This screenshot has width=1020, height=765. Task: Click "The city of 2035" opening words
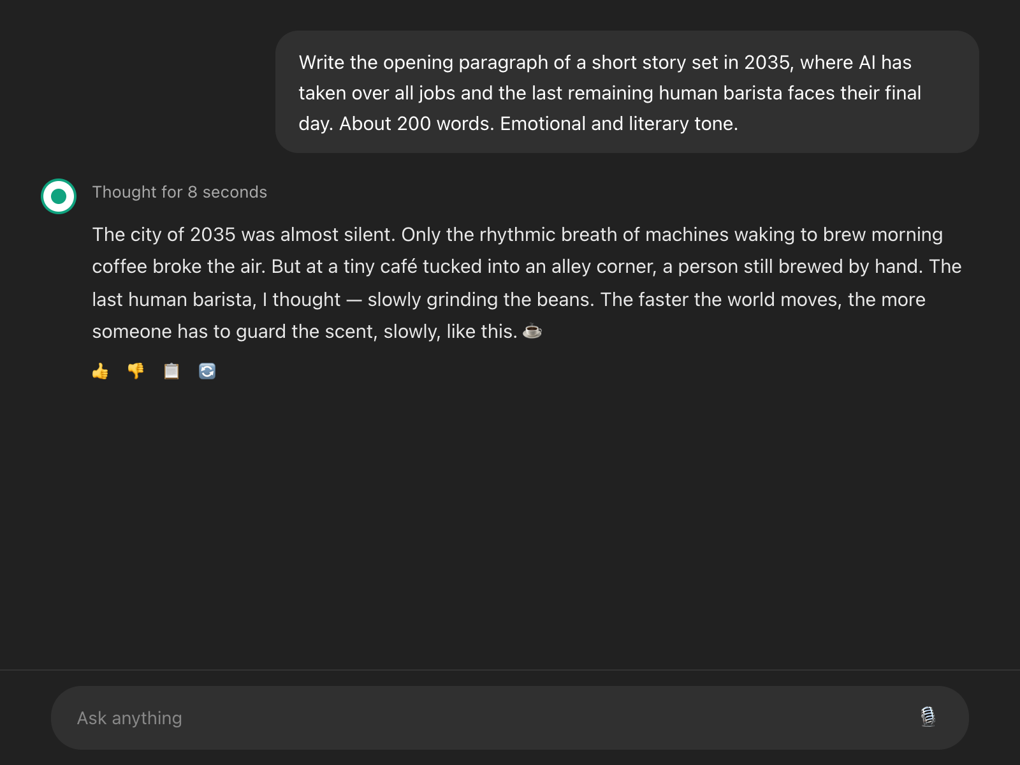(x=164, y=235)
